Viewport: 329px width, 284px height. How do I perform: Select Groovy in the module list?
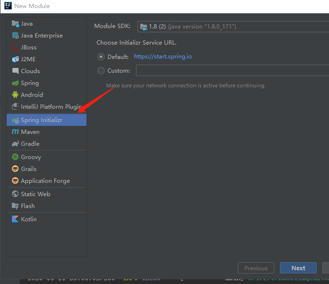pos(47,157)
